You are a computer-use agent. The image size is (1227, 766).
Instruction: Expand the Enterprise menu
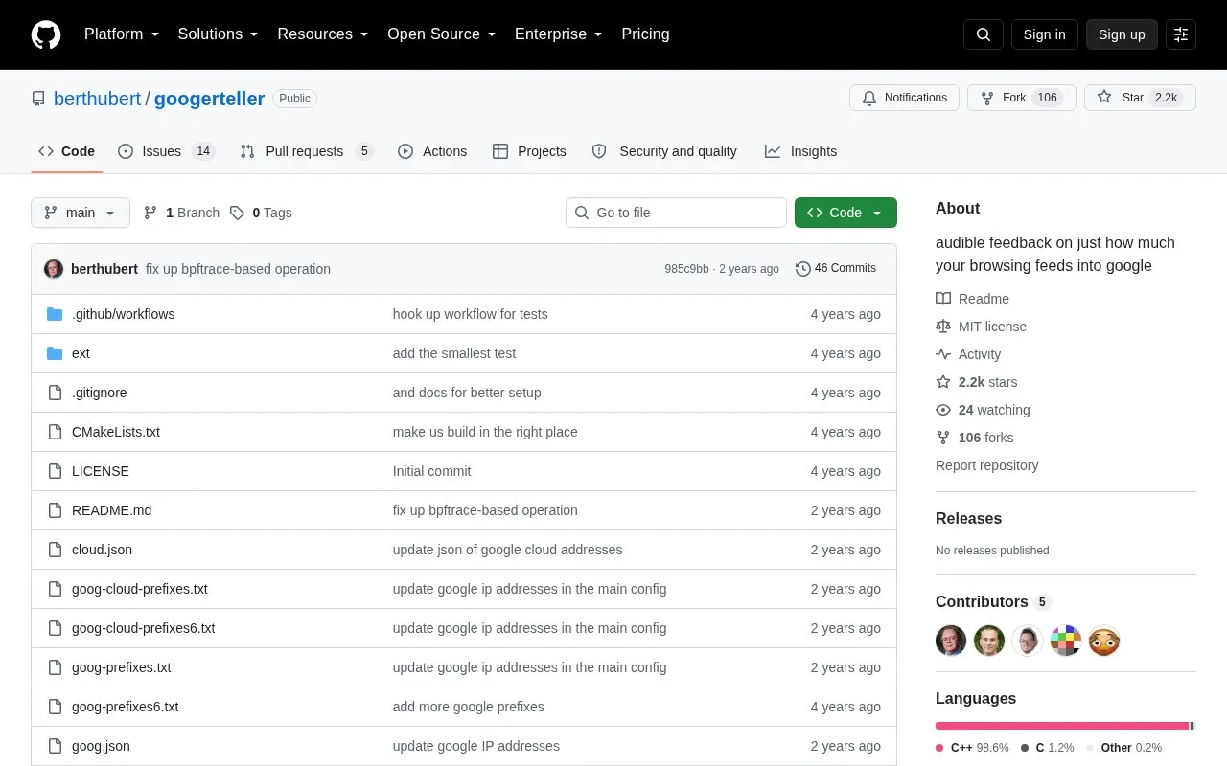point(559,34)
